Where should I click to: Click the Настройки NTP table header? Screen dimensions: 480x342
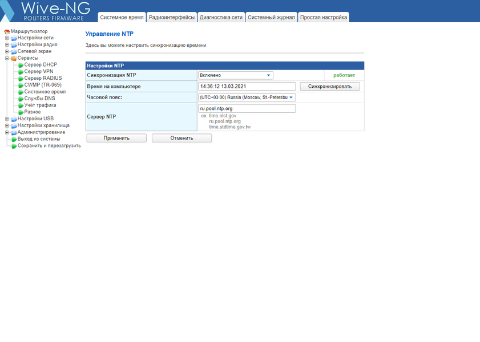click(225, 66)
